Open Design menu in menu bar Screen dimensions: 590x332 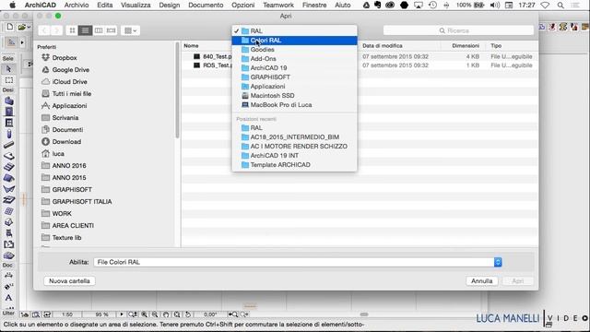[x=169, y=6]
